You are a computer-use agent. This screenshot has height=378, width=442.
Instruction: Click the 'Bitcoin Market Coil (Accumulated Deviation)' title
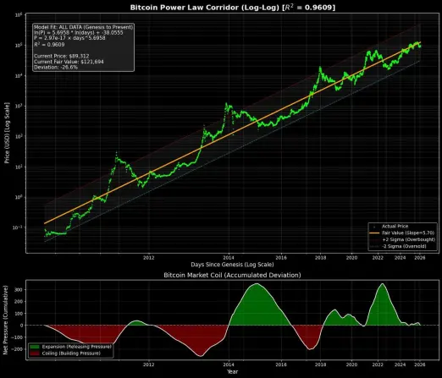[232, 275]
